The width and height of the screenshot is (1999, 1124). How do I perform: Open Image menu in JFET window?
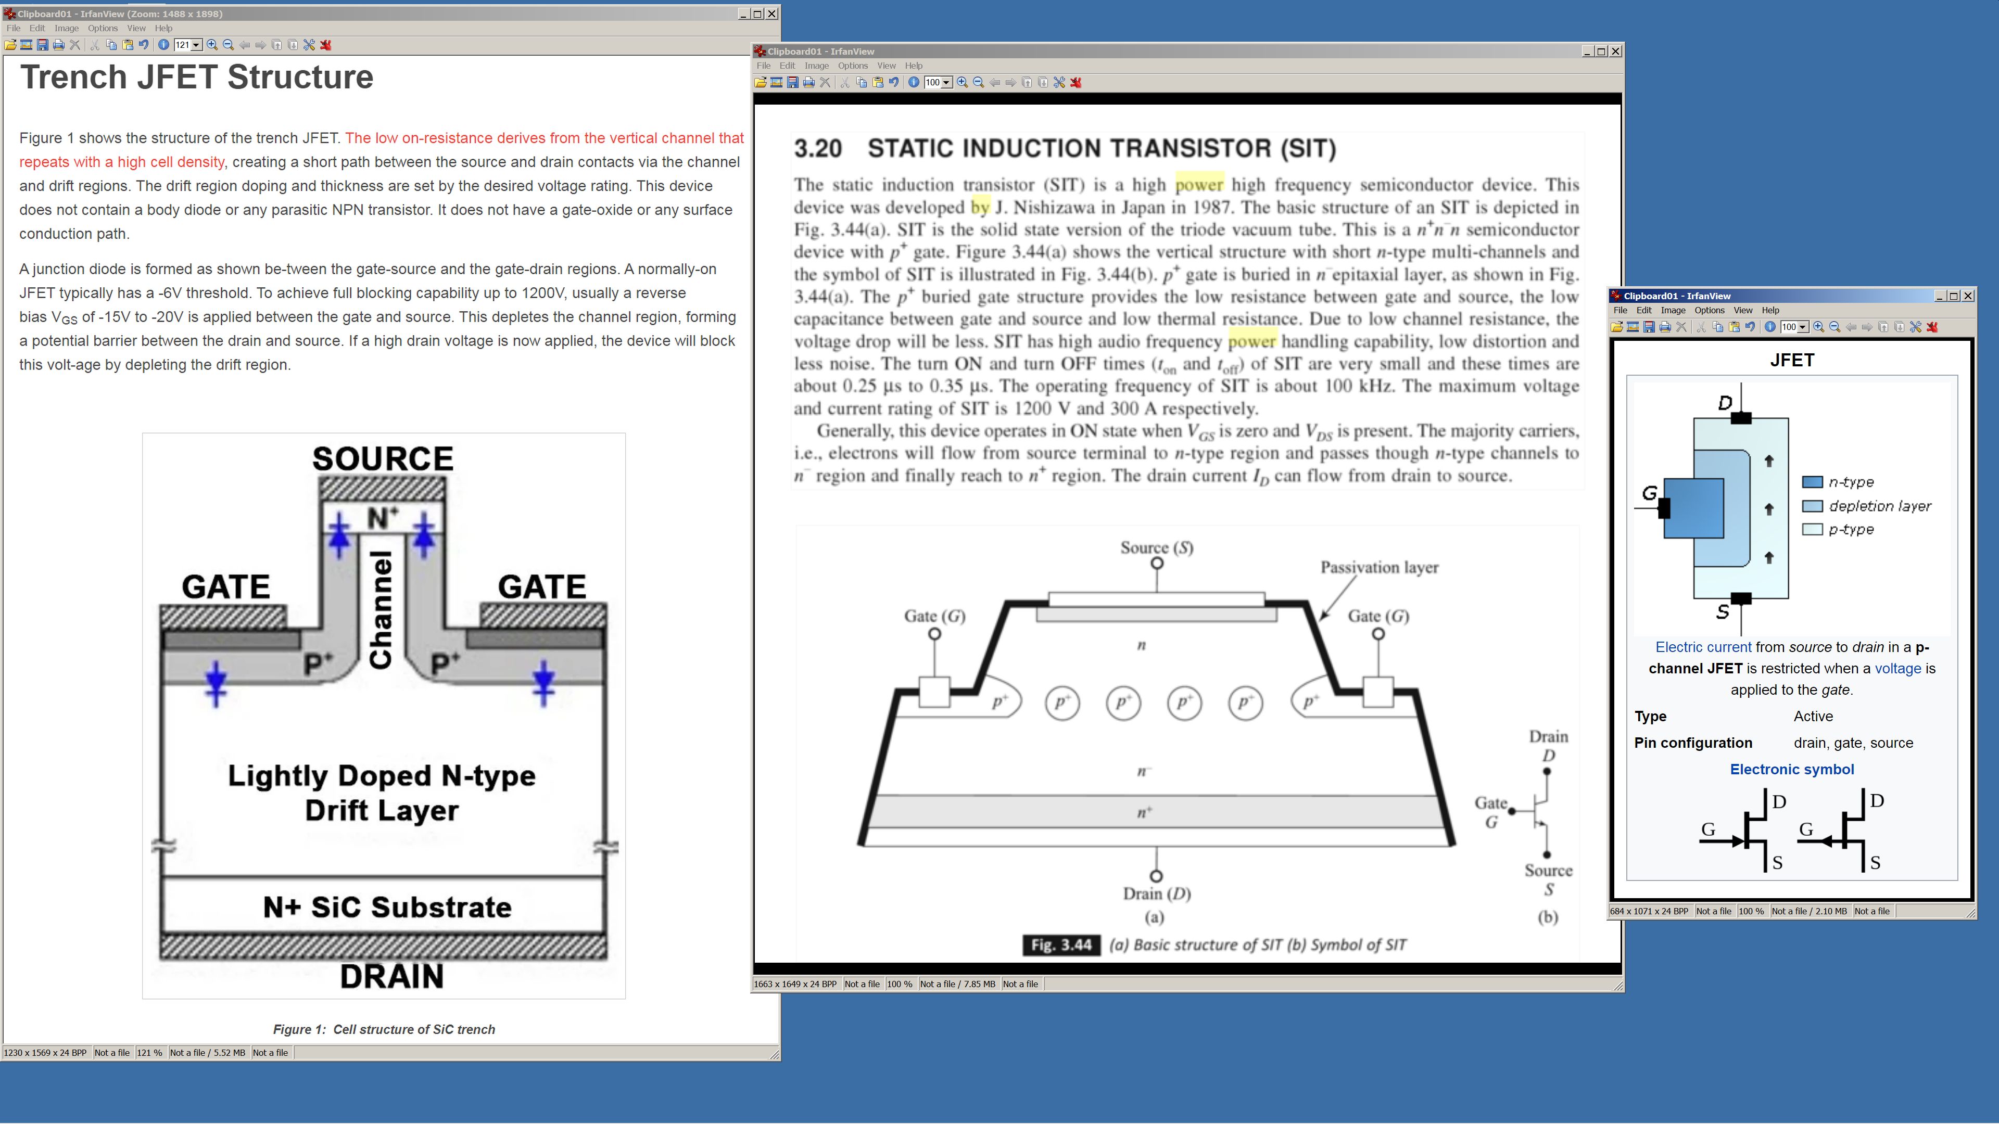click(x=1673, y=310)
